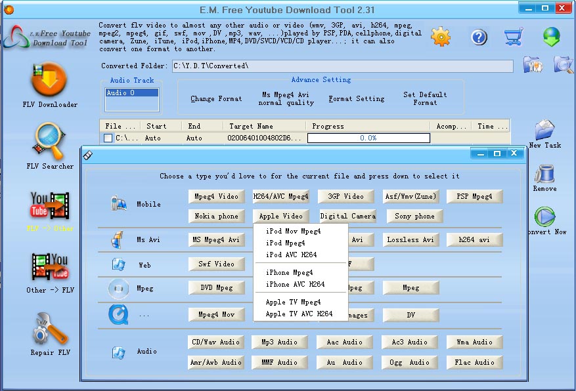Select the FLV -> Other converter
The width and height of the screenshot is (576, 391).
click(x=50, y=205)
